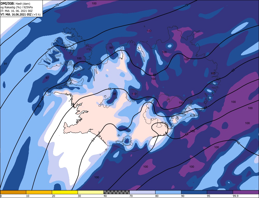Click the "og Rakastig (%) í 925hPa" line
The width and height of the screenshot is (259, 198).
click(17, 7)
